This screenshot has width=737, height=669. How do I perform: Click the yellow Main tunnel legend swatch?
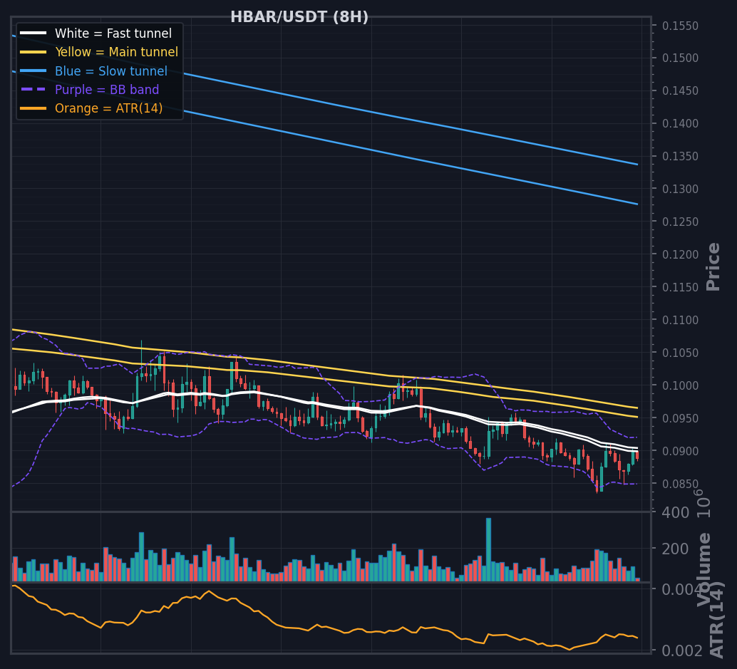tap(33, 52)
